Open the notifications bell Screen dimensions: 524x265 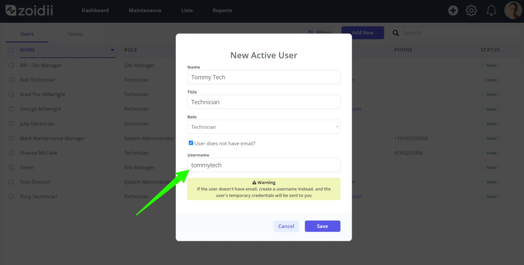(491, 10)
